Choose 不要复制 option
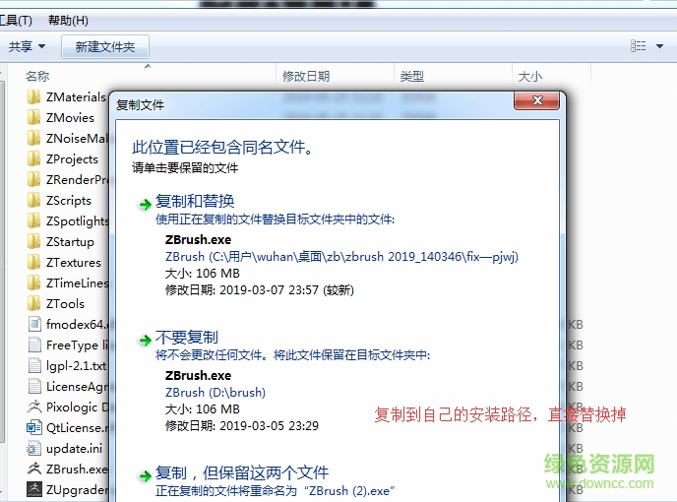The image size is (677, 502). (187, 338)
